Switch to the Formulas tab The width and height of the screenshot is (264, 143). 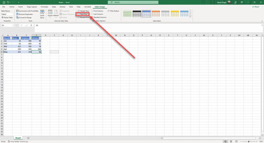tap(44, 7)
